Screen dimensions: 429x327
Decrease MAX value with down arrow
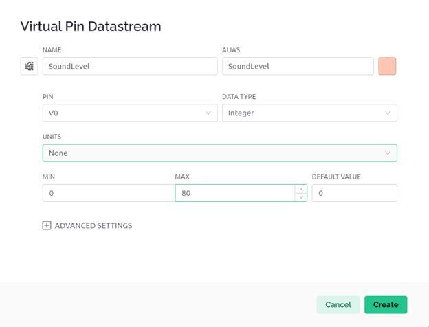click(300, 197)
